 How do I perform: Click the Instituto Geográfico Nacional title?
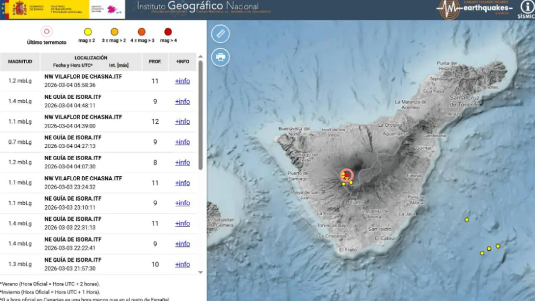click(x=198, y=7)
